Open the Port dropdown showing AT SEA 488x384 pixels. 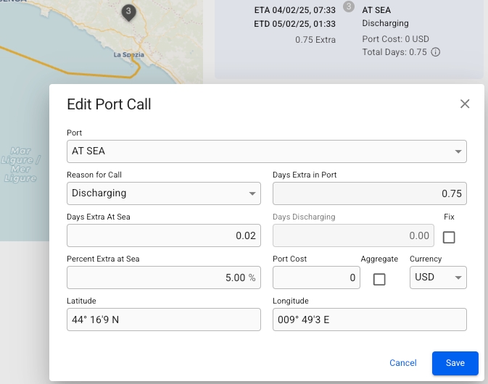click(266, 151)
